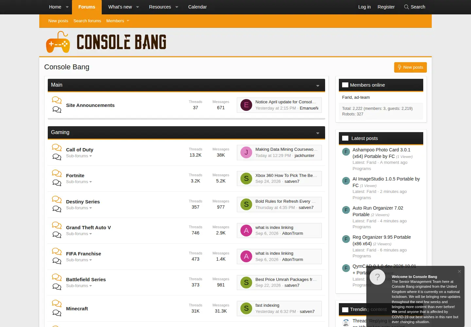The image size is (471, 327).
Task: Click Farid in members online list
Action: tap(347, 97)
